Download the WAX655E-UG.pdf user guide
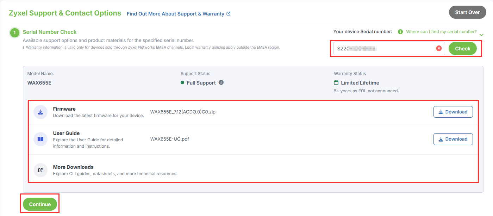The height and width of the screenshot is (216, 493). point(453,139)
